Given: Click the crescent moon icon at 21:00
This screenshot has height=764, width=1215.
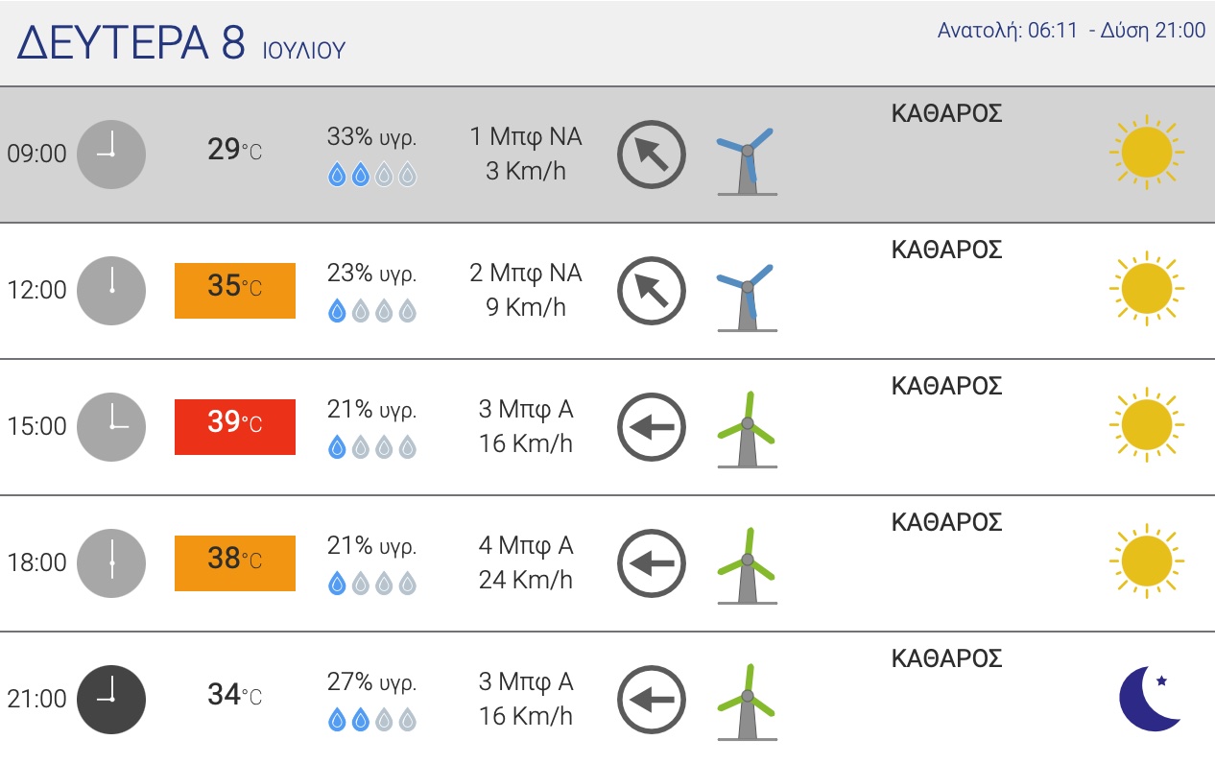Looking at the screenshot, I should pos(1149,698).
